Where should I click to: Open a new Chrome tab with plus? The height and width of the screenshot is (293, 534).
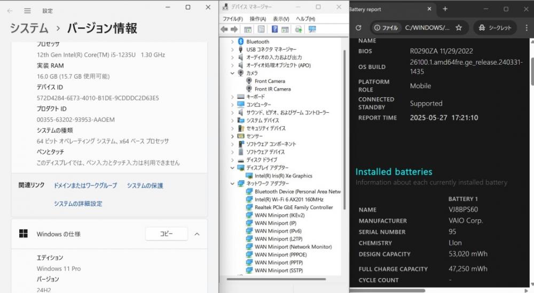[x=445, y=9]
